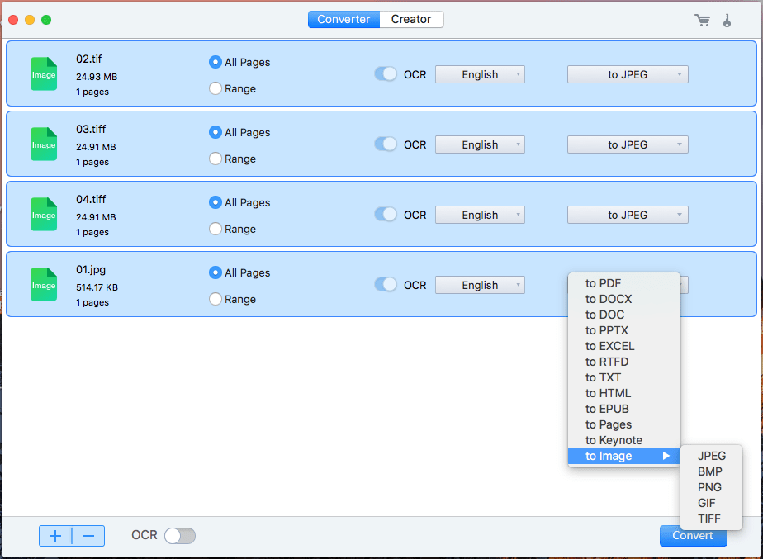Open the shopping cart purchase icon
The width and height of the screenshot is (763, 559).
(702, 20)
